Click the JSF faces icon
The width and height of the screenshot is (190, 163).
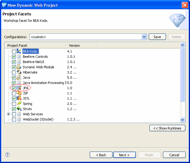pos(19,93)
